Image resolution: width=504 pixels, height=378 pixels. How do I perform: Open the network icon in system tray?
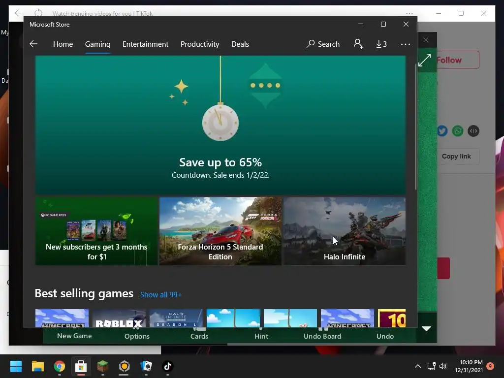pos(431,366)
